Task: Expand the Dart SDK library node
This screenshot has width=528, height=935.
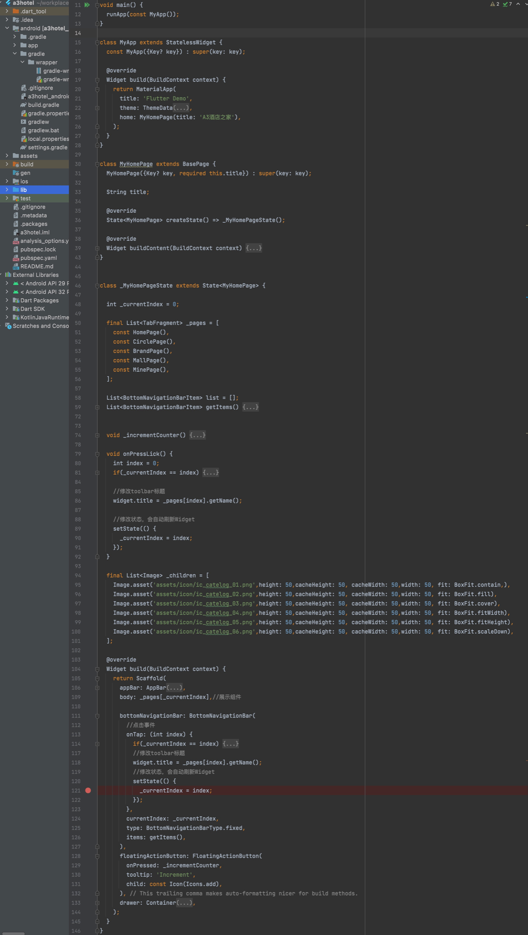Action: (7, 309)
